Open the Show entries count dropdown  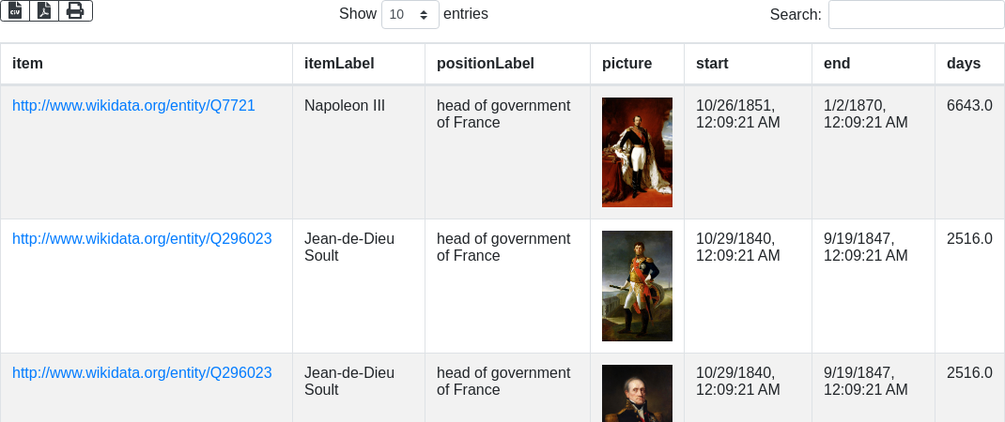point(410,15)
